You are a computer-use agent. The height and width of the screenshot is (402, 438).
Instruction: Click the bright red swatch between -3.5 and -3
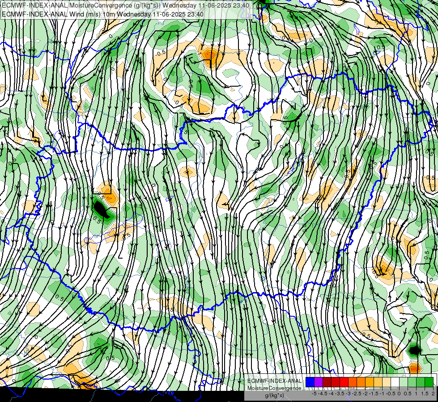pos(344,382)
